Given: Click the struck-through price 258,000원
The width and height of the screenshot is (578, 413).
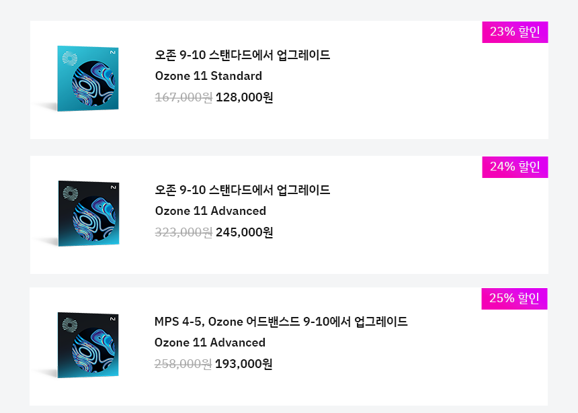Looking at the screenshot, I should (x=183, y=363).
